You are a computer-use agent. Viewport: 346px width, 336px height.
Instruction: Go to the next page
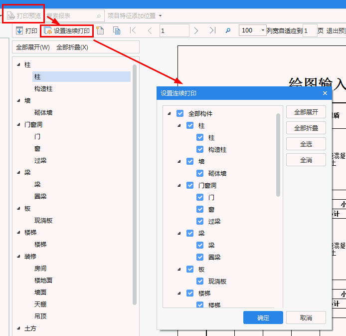pos(196,31)
